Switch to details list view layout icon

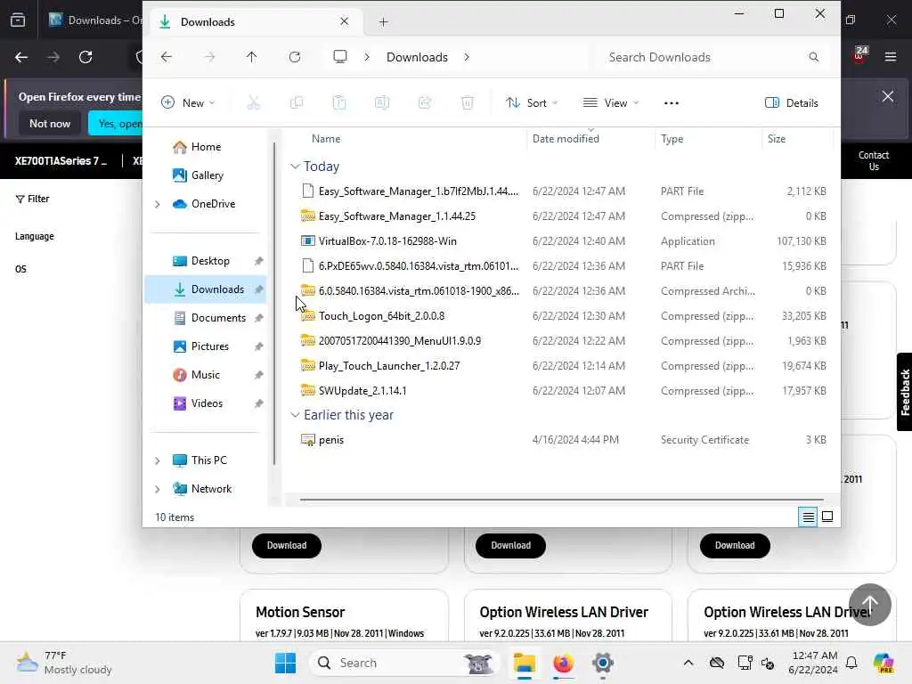click(809, 517)
